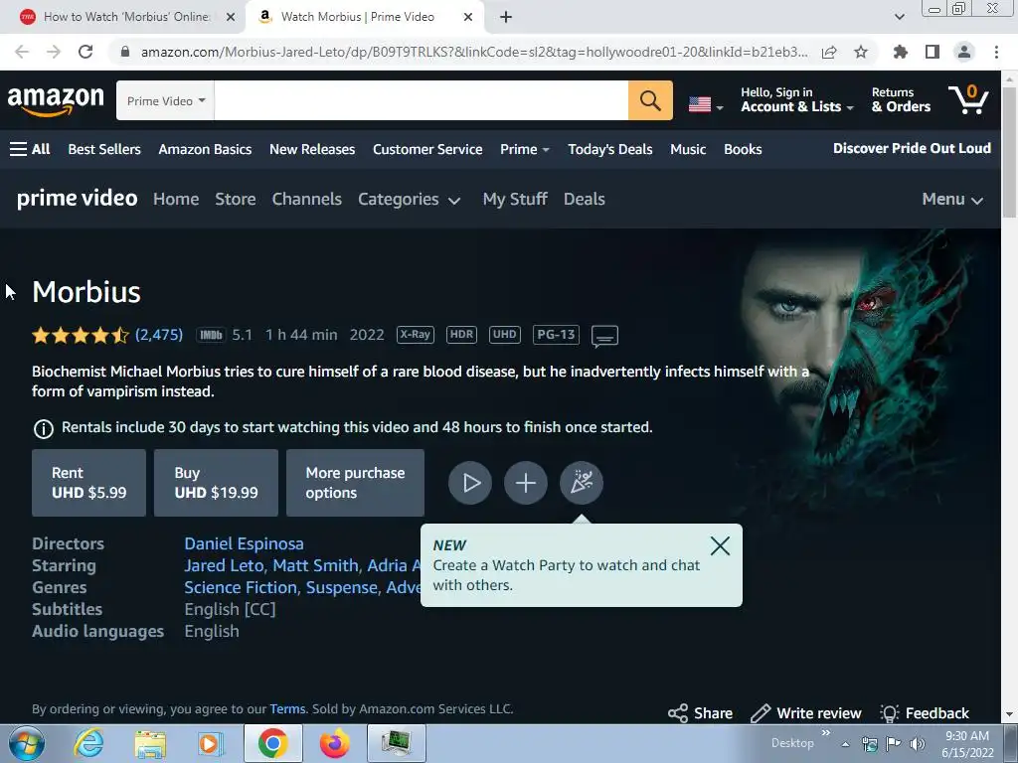1018x763 pixels.
Task: Click the Share icon link
Action: click(x=700, y=713)
